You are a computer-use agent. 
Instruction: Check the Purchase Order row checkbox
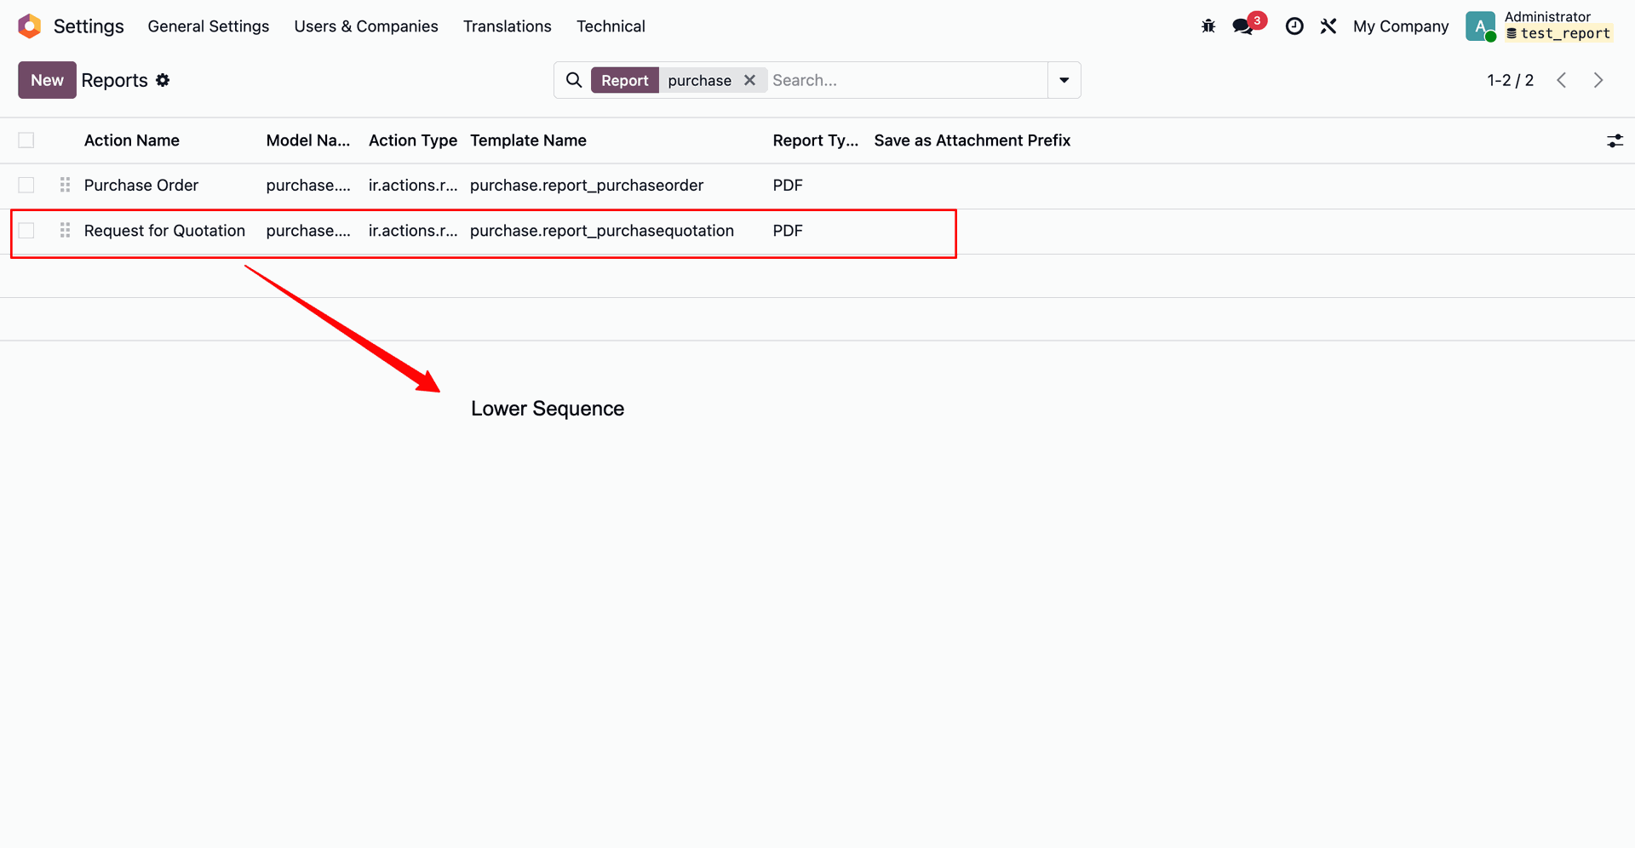[26, 185]
